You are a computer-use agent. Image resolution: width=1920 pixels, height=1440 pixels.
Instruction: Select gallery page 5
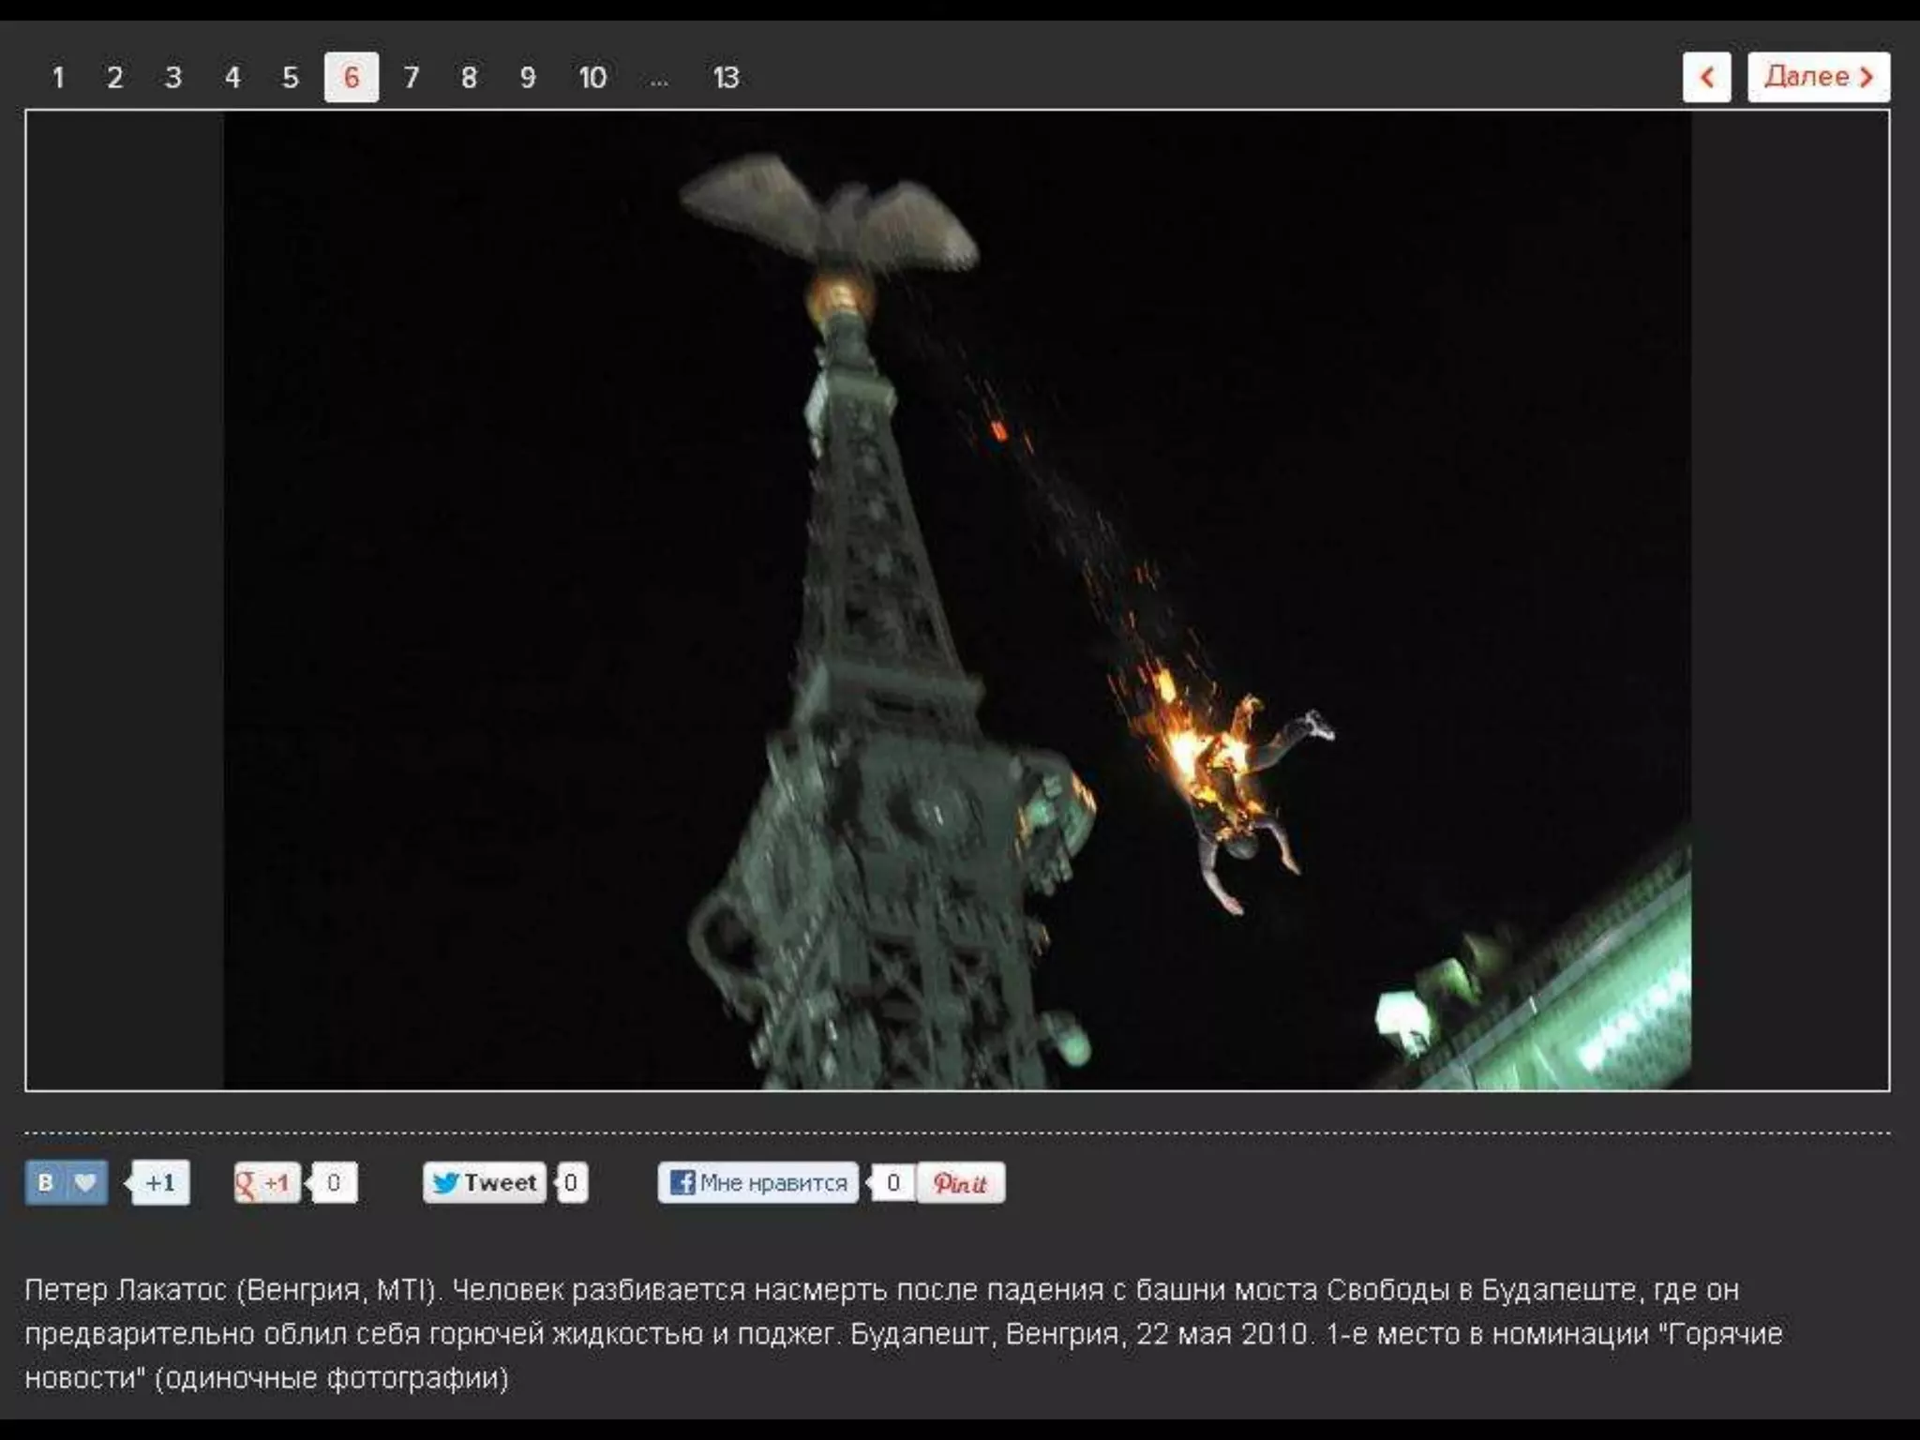(291, 77)
